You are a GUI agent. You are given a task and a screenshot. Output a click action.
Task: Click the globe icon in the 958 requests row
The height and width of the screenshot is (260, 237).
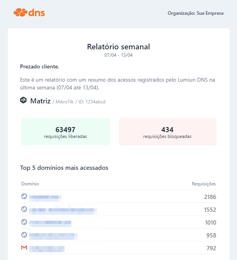point(24,235)
